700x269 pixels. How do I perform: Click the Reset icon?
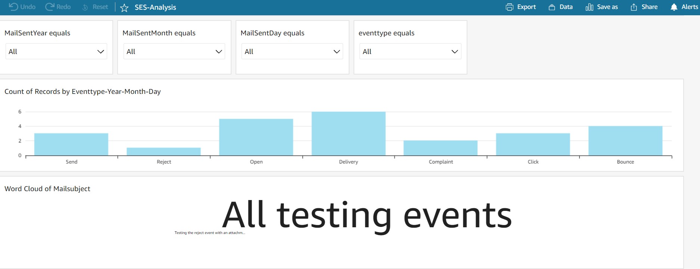pyautogui.click(x=85, y=7)
